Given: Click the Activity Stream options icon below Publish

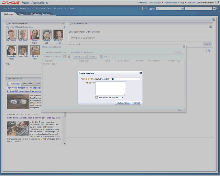Looking at the screenshot, I should click(209, 51).
